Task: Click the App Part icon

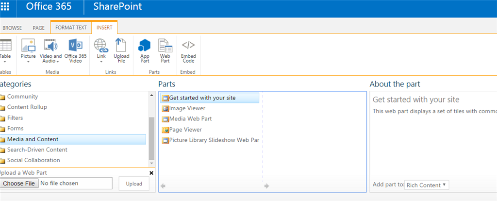Action: click(145, 45)
